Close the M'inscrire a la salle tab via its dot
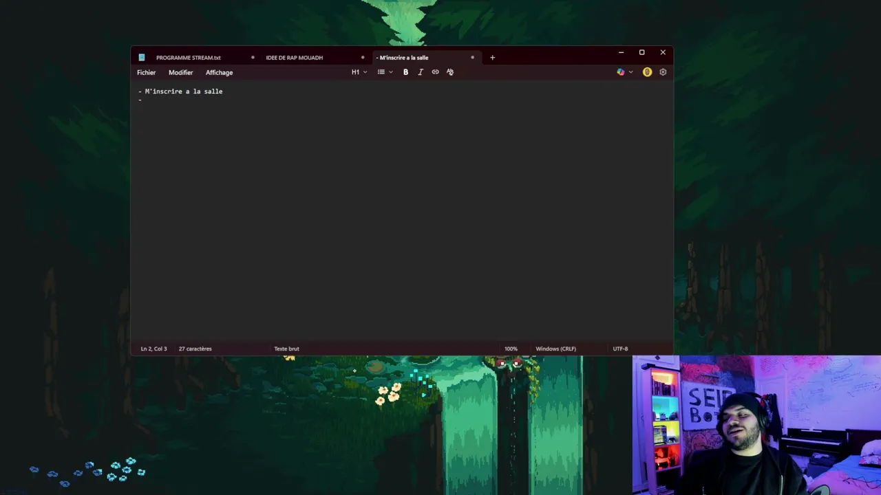 coord(472,58)
